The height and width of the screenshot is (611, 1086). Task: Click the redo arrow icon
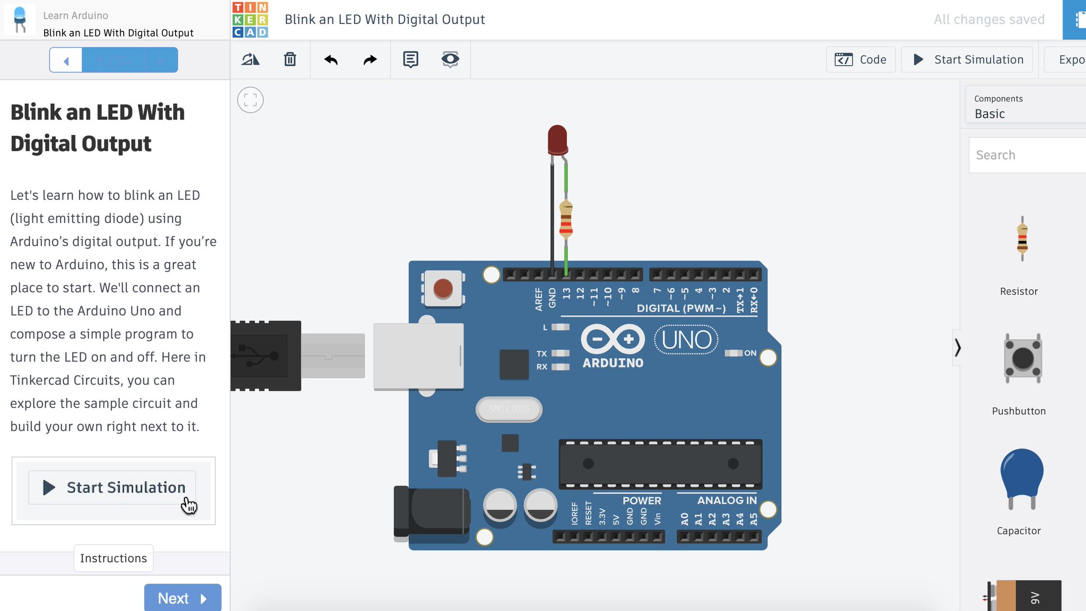370,59
